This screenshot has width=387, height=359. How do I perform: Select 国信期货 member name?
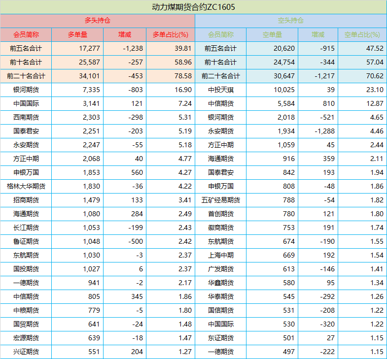pyautogui.click(x=221, y=311)
